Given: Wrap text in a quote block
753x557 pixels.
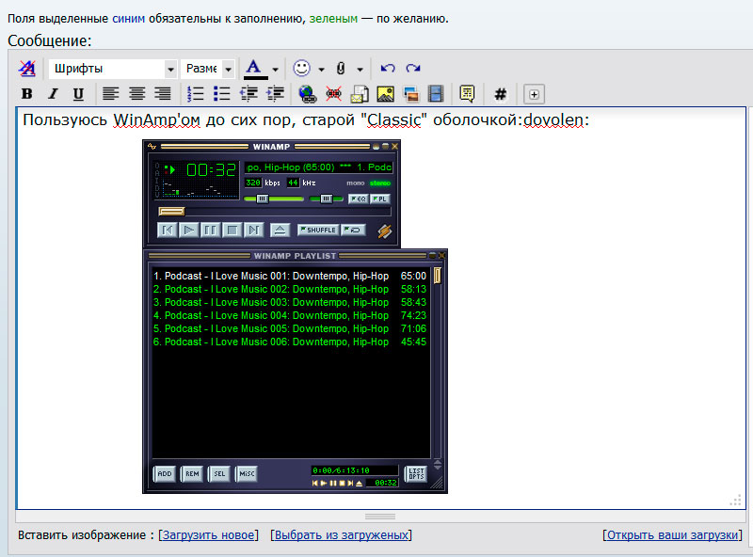Looking at the screenshot, I should [x=467, y=94].
